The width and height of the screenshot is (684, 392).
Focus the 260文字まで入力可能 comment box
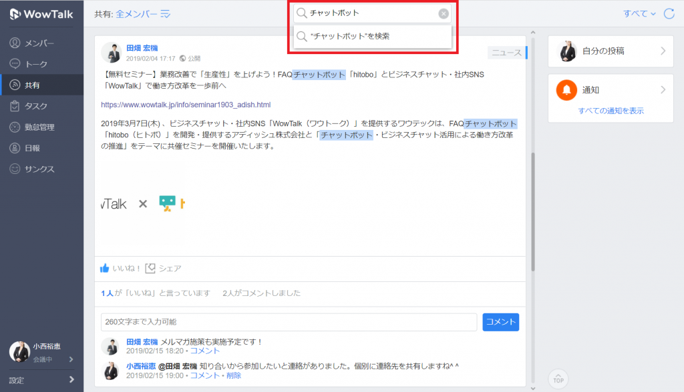(289, 322)
